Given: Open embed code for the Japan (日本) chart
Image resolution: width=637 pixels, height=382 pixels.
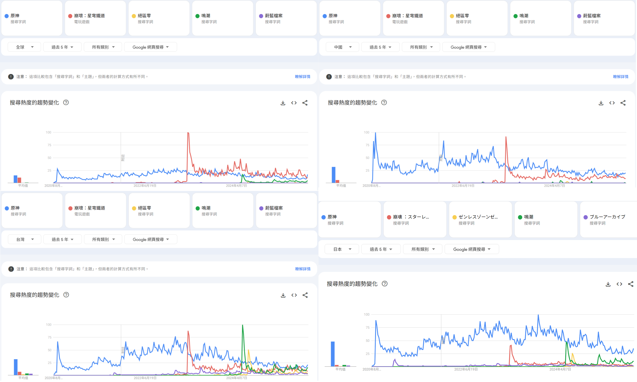Looking at the screenshot, I should [619, 284].
